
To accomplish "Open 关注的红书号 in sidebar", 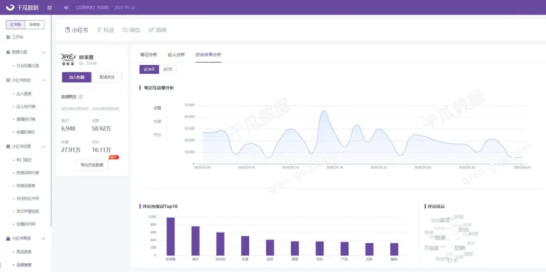I will tap(27, 199).
